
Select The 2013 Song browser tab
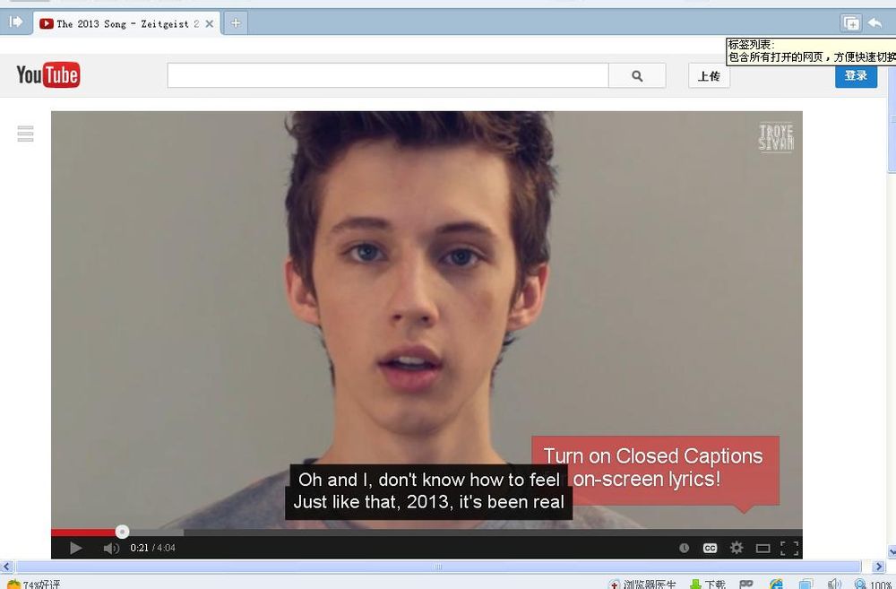tap(125, 23)
